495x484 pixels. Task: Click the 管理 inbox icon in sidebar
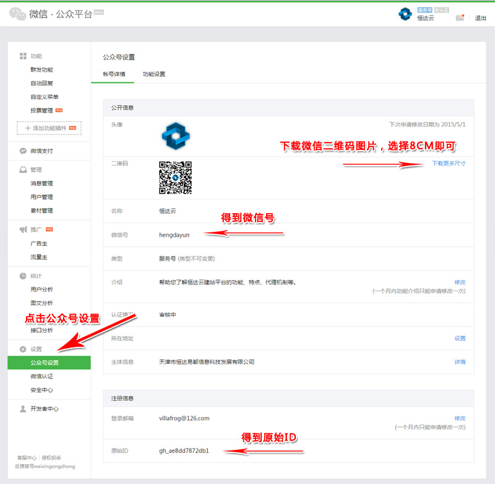[x=23, y=170]
